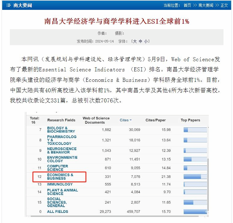Open the BIOLOGY & BIOCHEMISTRY field link

pyautogui.click(x=61, y=129)
